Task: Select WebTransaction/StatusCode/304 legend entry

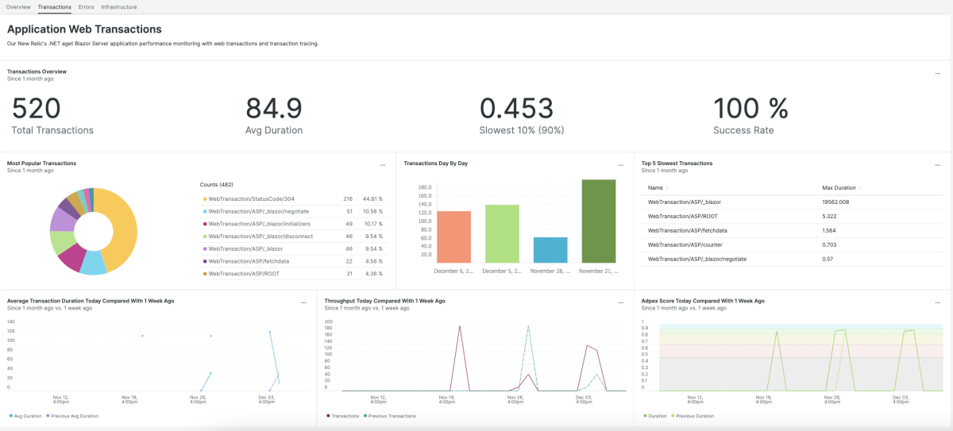Action: (x=257, y=198)
